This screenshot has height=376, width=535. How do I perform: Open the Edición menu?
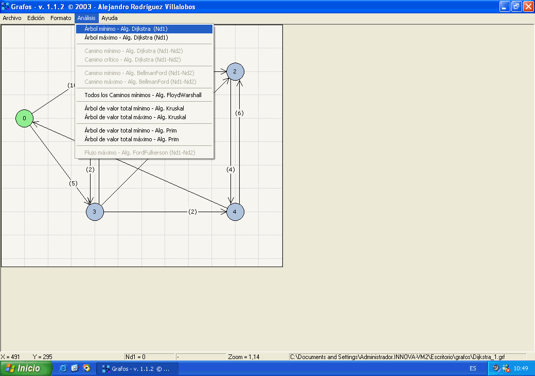[x=36, y=18]
